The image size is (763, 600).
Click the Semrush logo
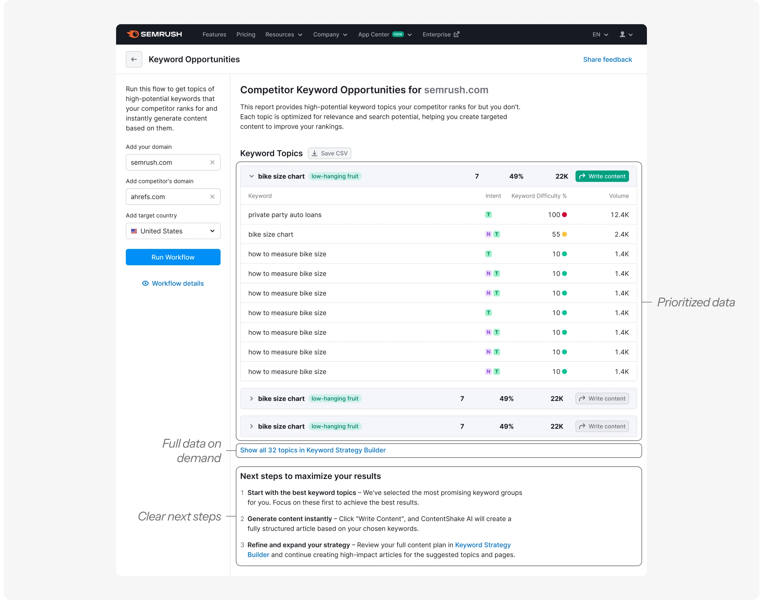[154, 34]
